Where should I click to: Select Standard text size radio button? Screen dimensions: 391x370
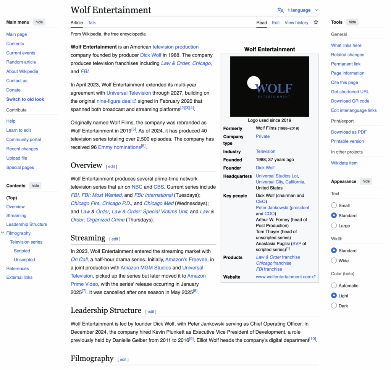(334, 215)
